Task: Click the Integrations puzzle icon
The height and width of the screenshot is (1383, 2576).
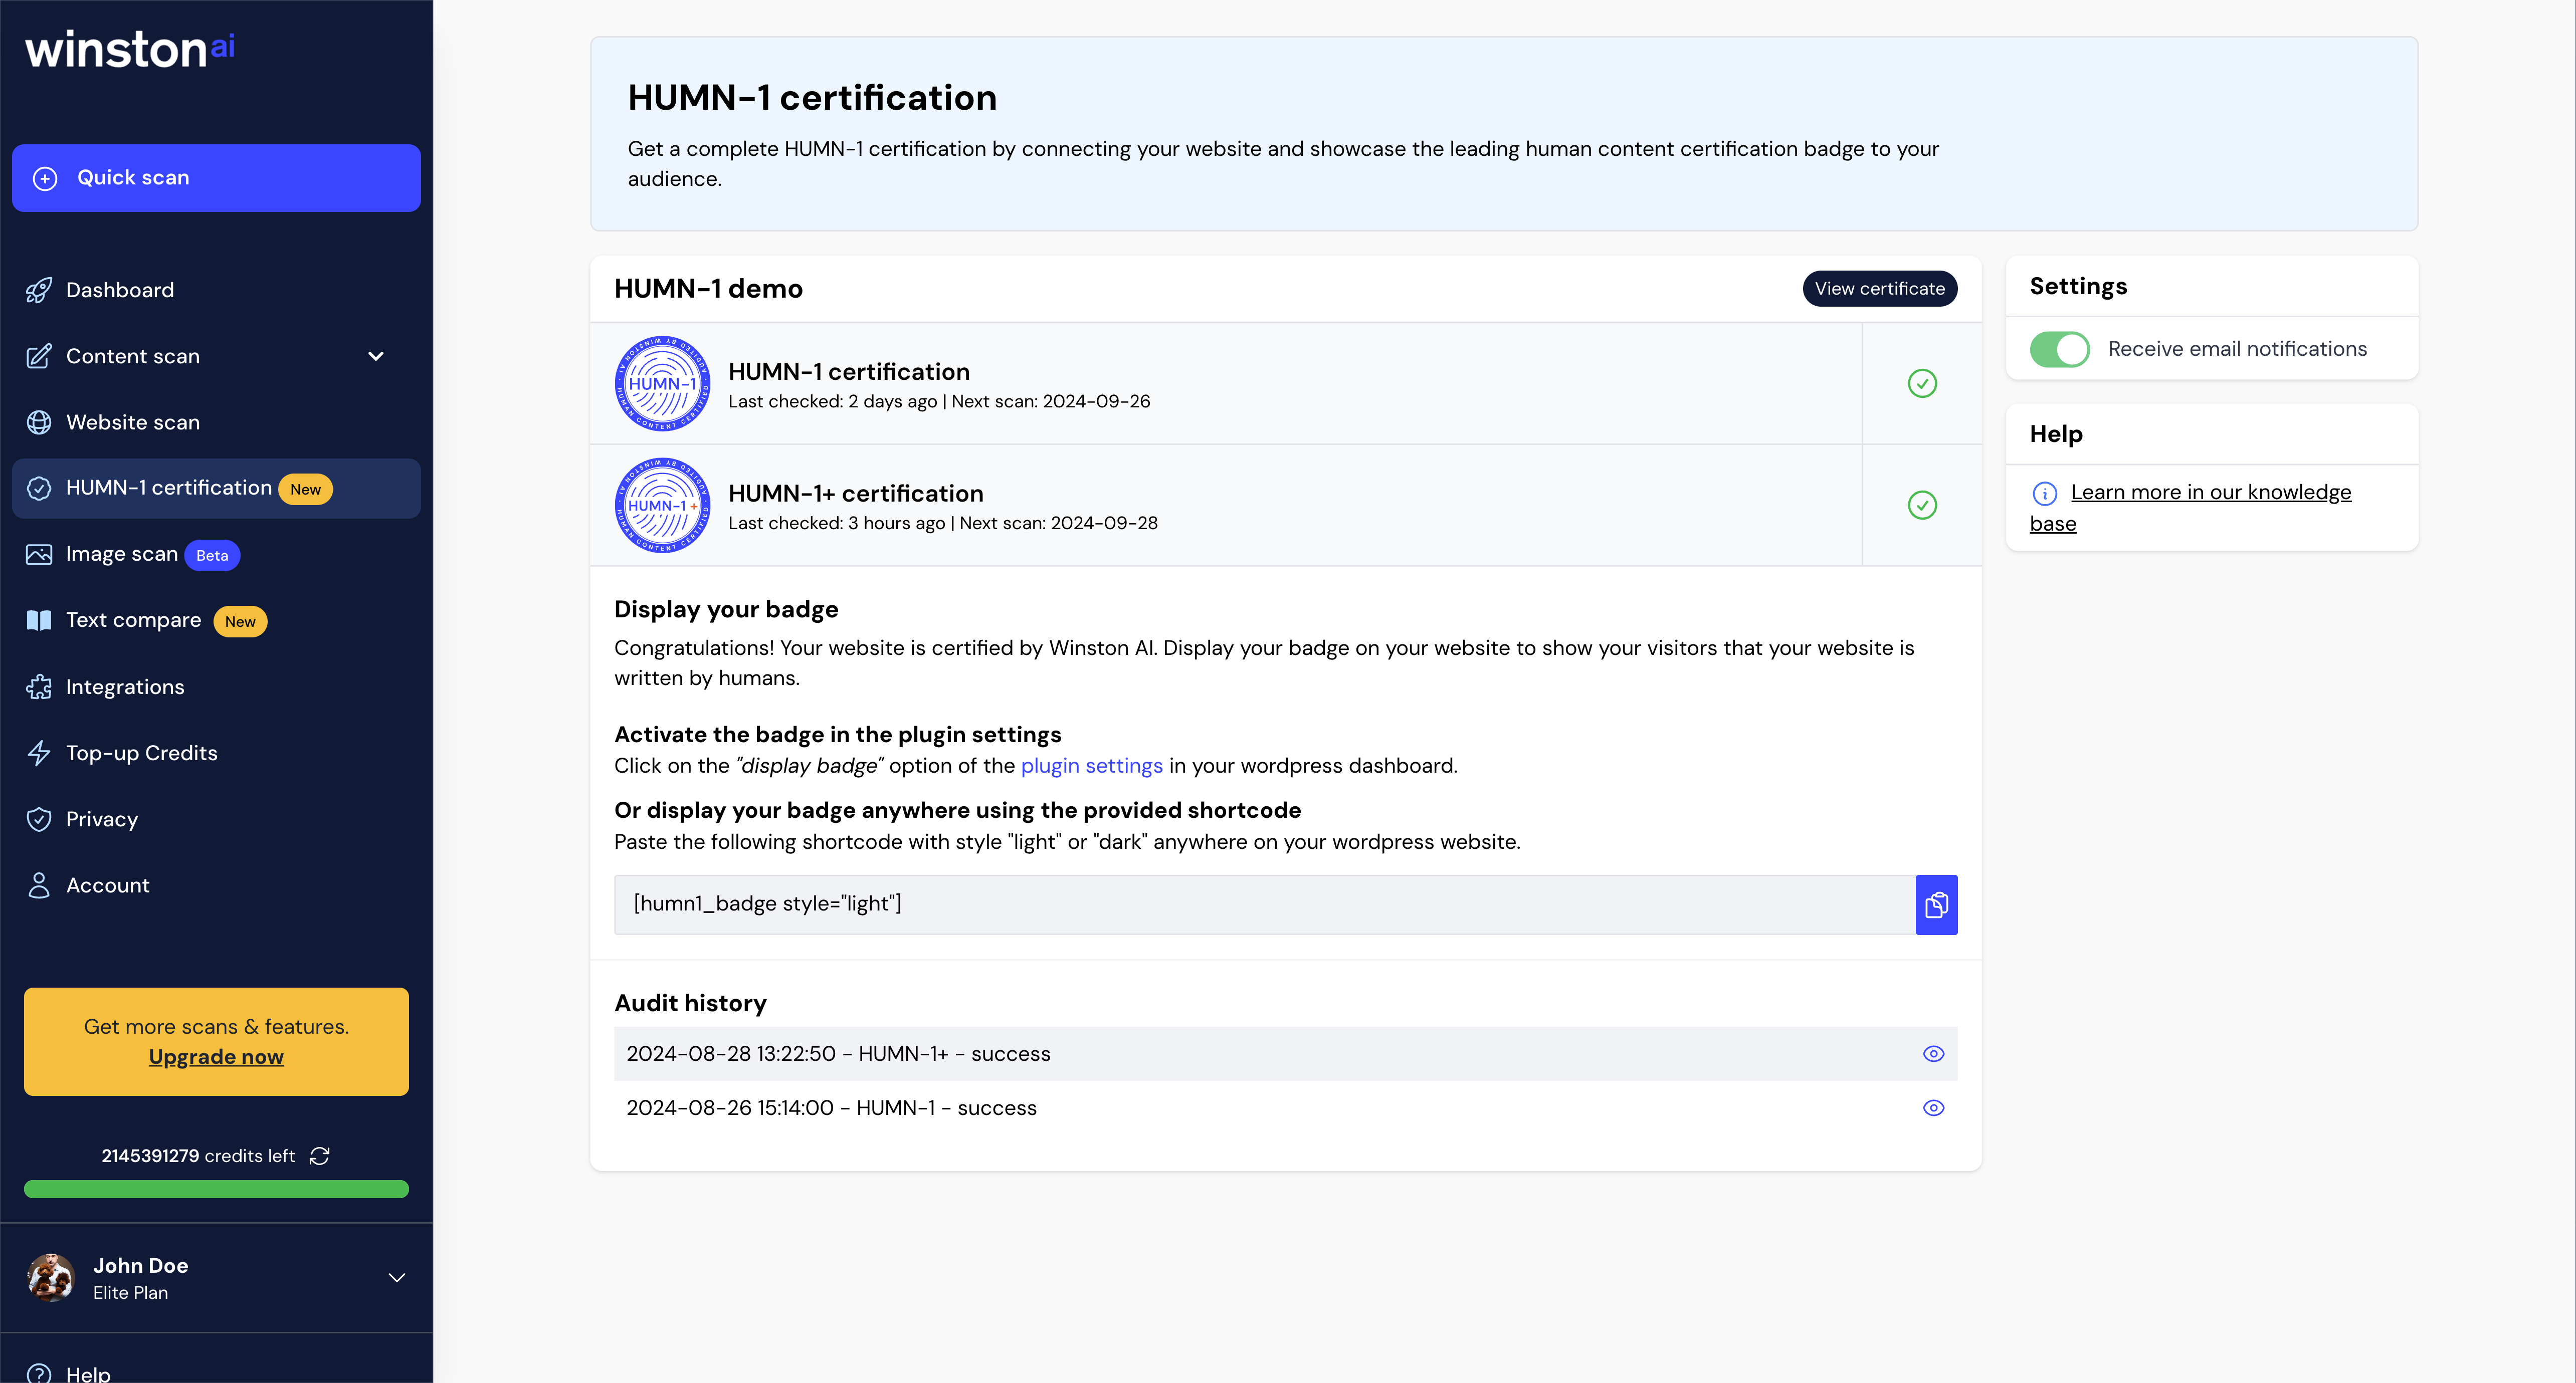Action: point(39,687)
